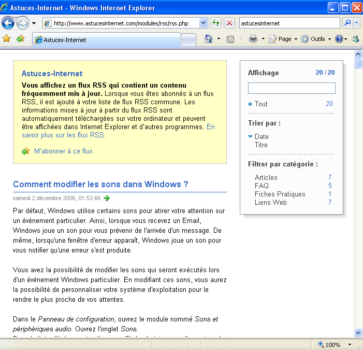Click the scrollbar up arrow
This screenshot has height=350, width=363.
click(x=358, y=54)
